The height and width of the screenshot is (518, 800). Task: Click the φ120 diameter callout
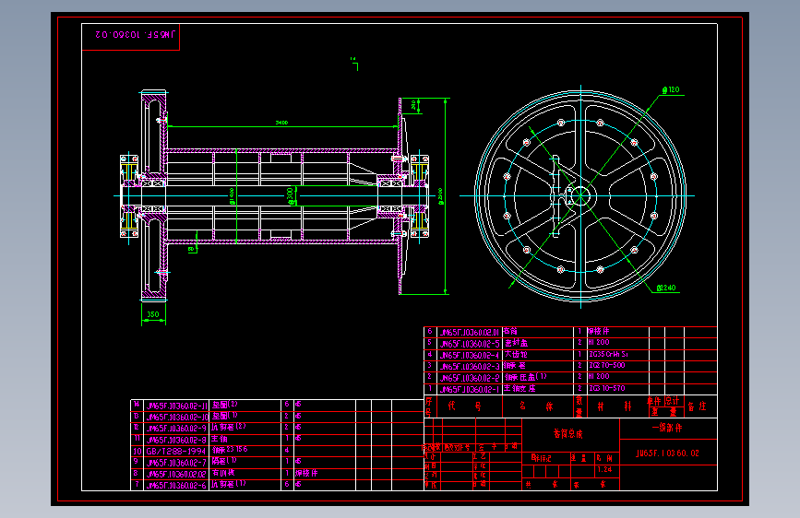pyautogui.click(x=671, y=89)
